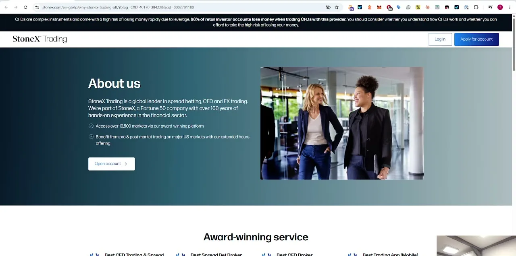The width and height of the screenshot is (516, 256).
Task: Click the blue tag extension icon
Action: (x=399, y=7)
